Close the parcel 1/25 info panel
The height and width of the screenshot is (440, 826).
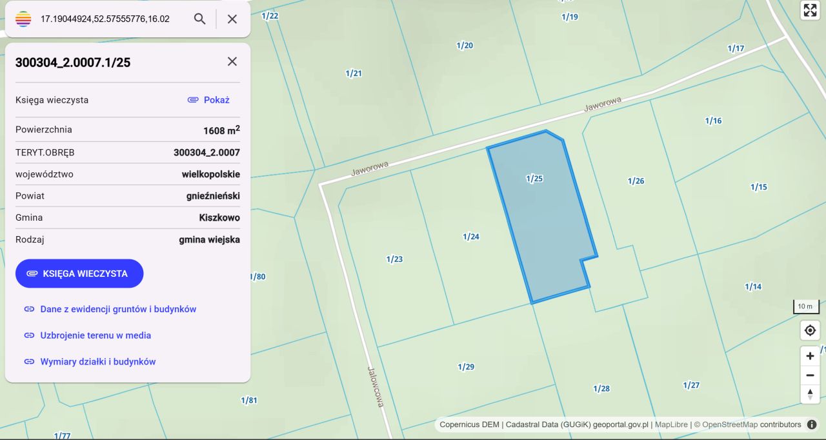pyautogui.click(x=232, y=61)
